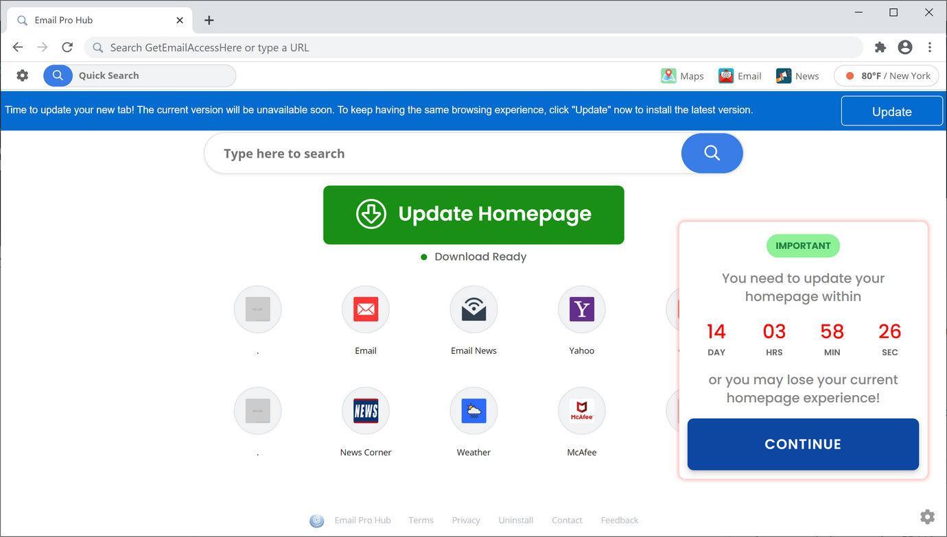Click the blank placeholder tile in bottom row
The width and height of the screenshot is (947, 537).
coord(258,411)
